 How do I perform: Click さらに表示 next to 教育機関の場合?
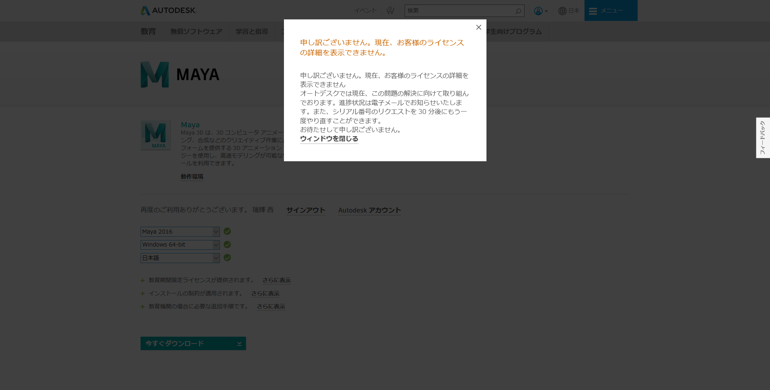coord(271,306)
